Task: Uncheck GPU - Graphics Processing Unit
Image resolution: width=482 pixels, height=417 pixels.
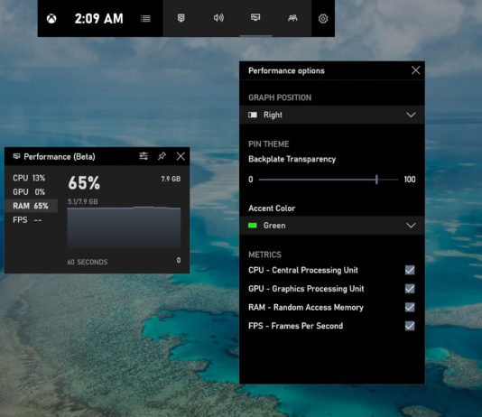Action: 410,289
